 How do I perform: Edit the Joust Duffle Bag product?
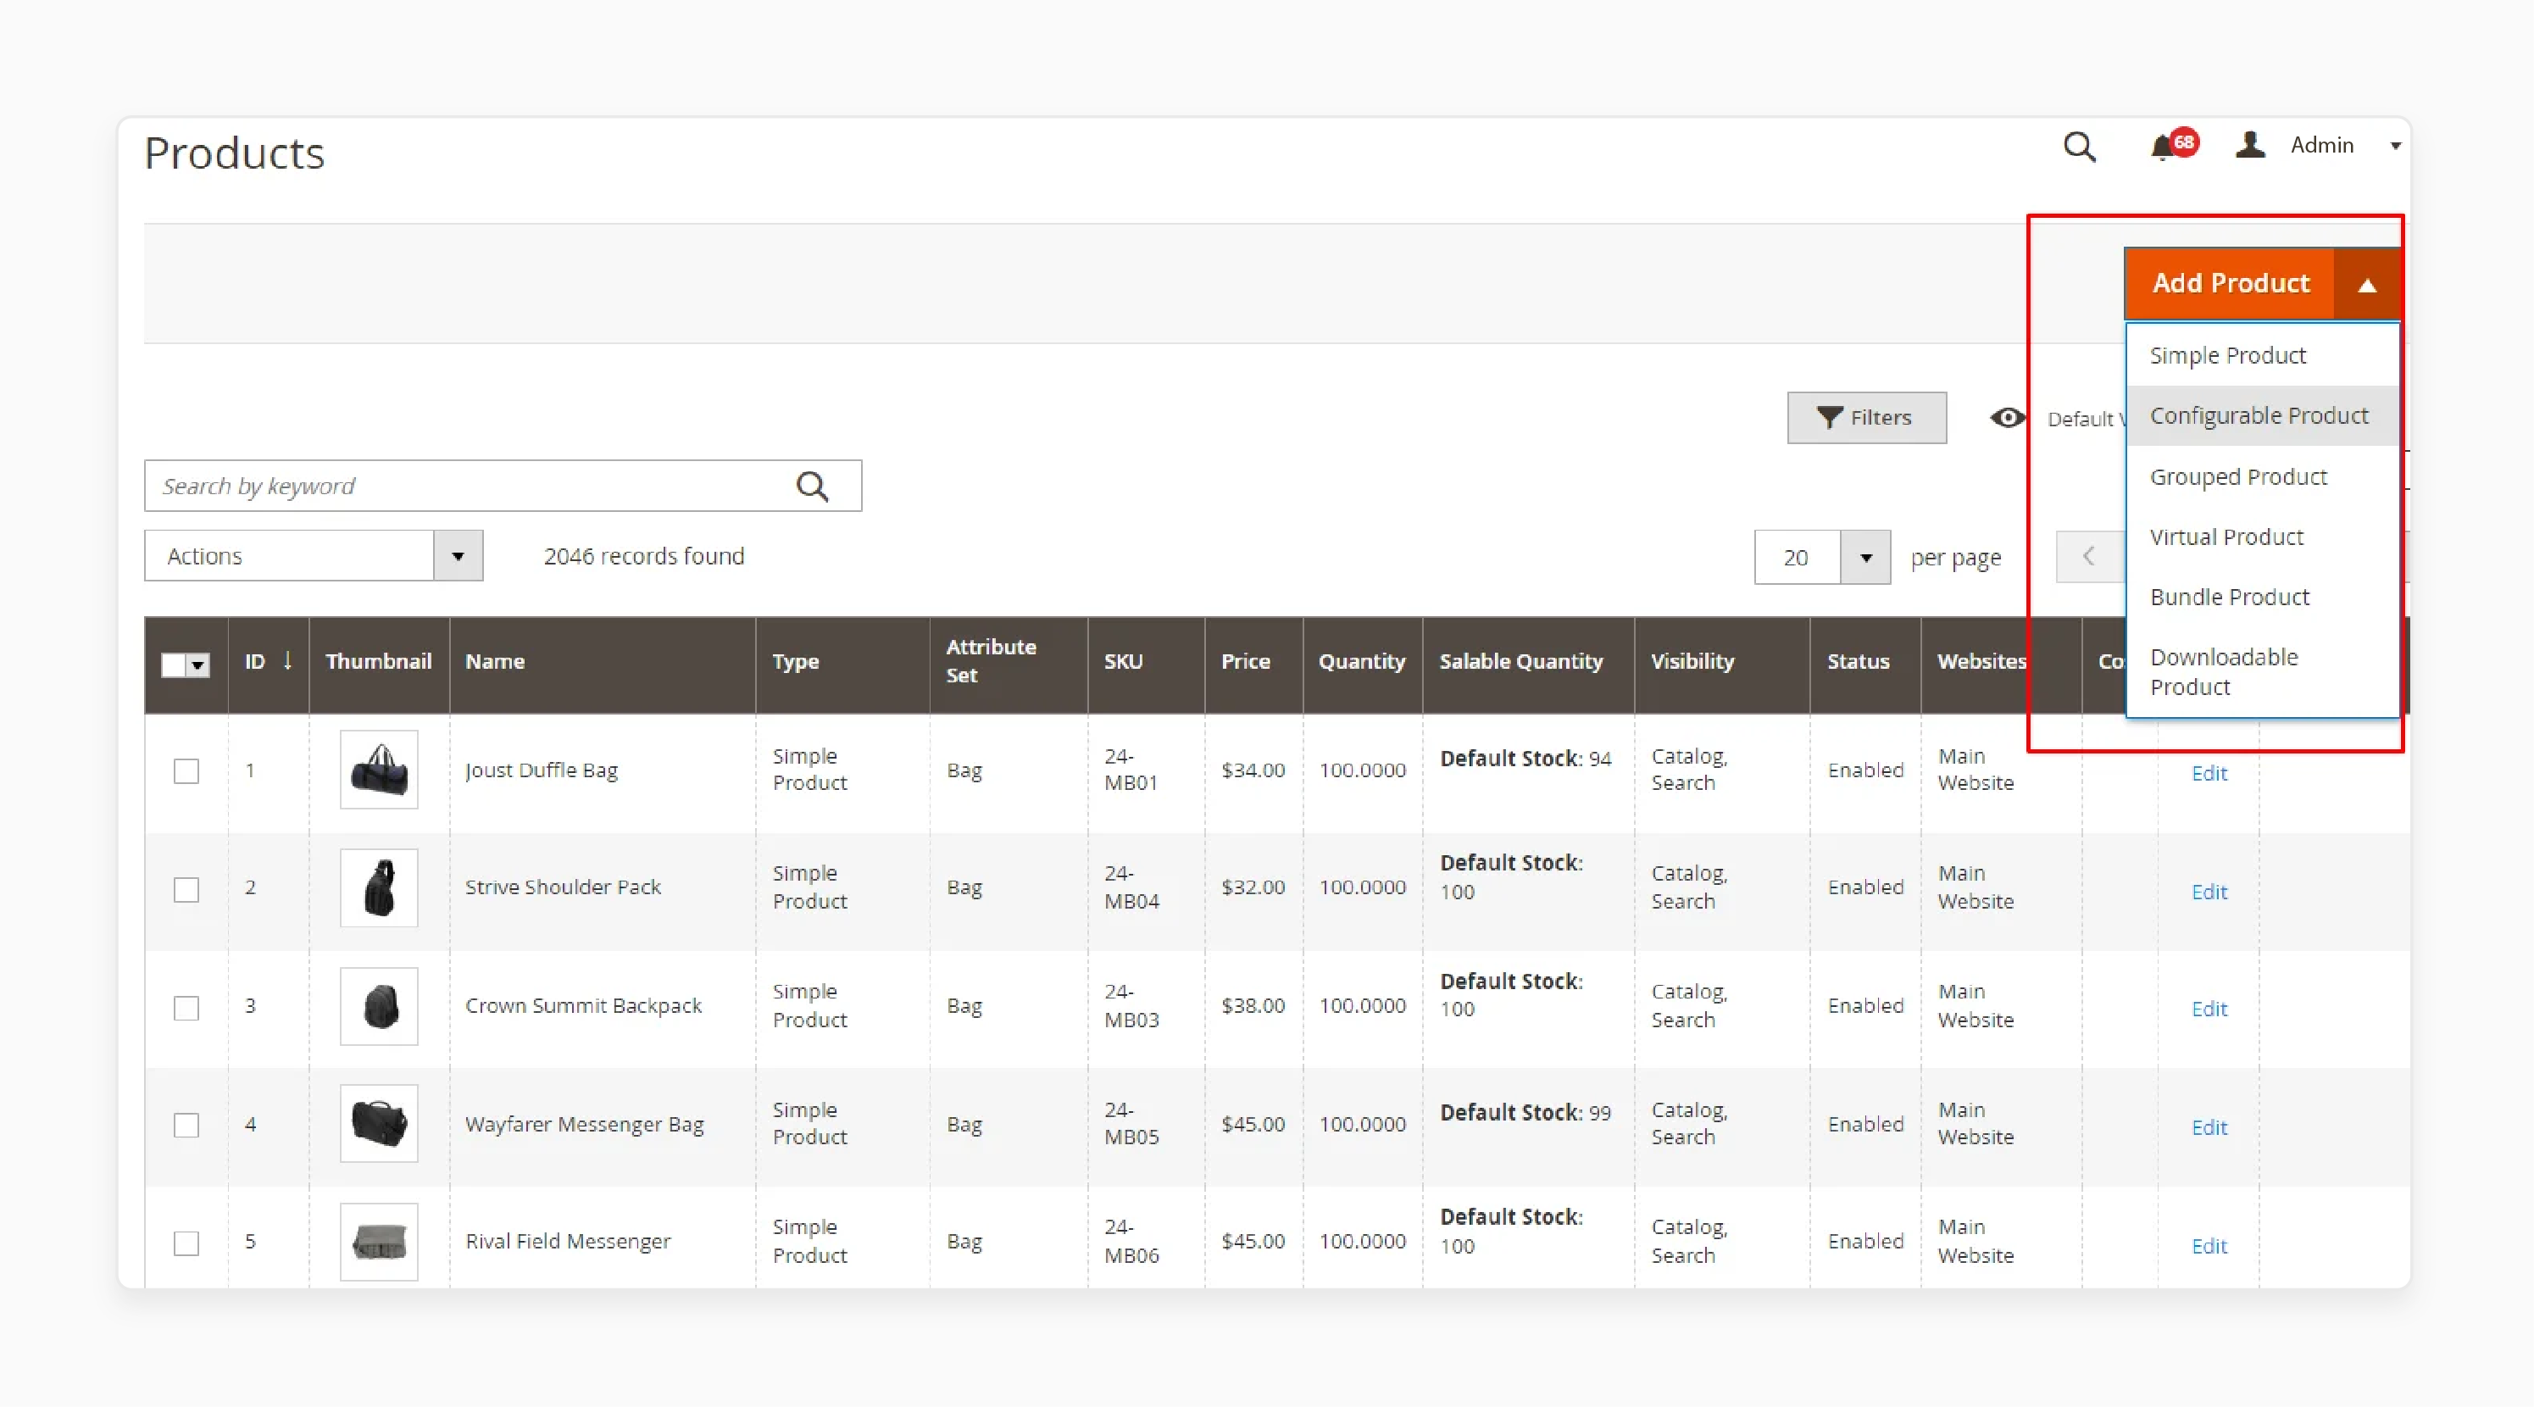[x=2209, y=773]
